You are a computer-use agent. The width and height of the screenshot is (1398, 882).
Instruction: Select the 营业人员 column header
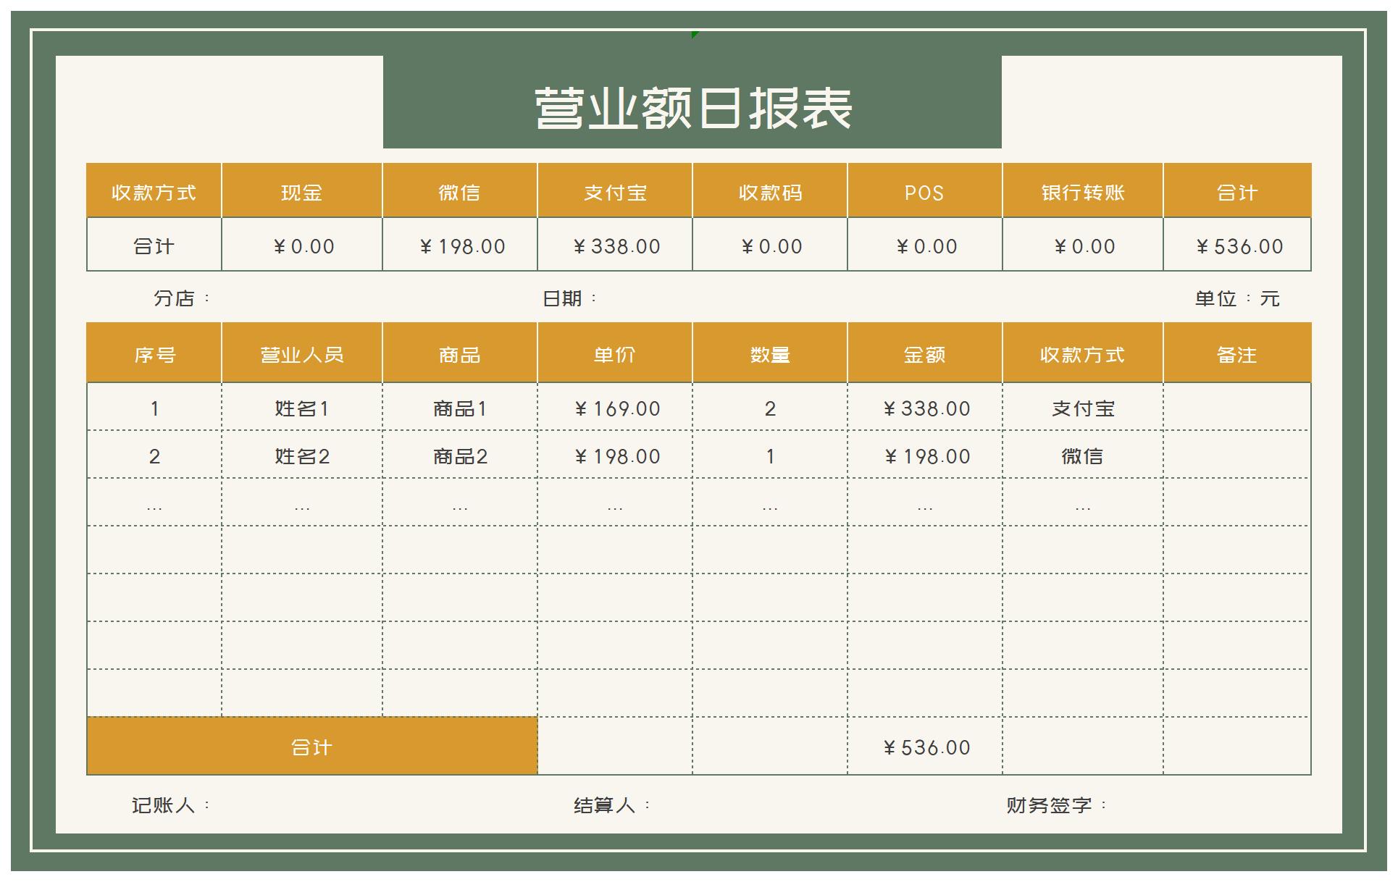(302, 354)
